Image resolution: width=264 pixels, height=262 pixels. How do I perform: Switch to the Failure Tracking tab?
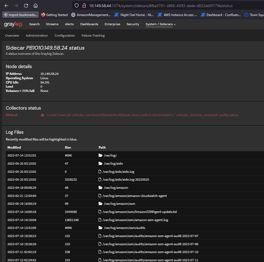pos(93,36)
